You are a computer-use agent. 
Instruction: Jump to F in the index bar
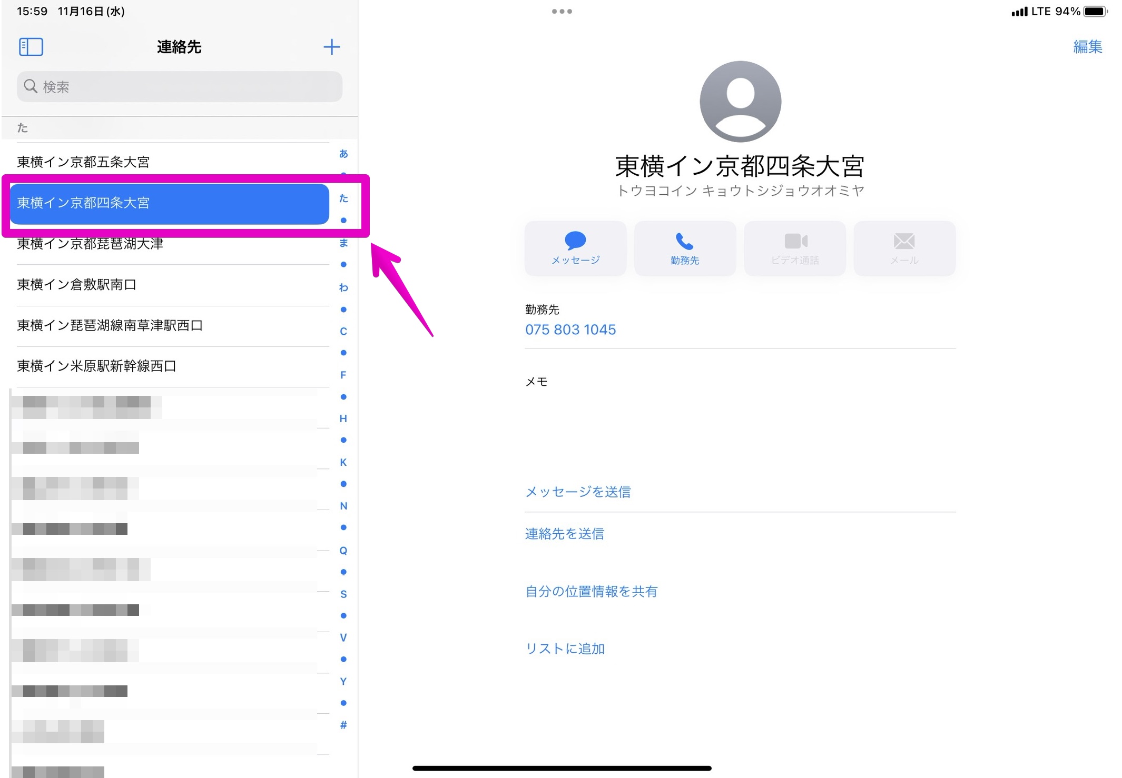pyautogui.click(x=343, y=375)
